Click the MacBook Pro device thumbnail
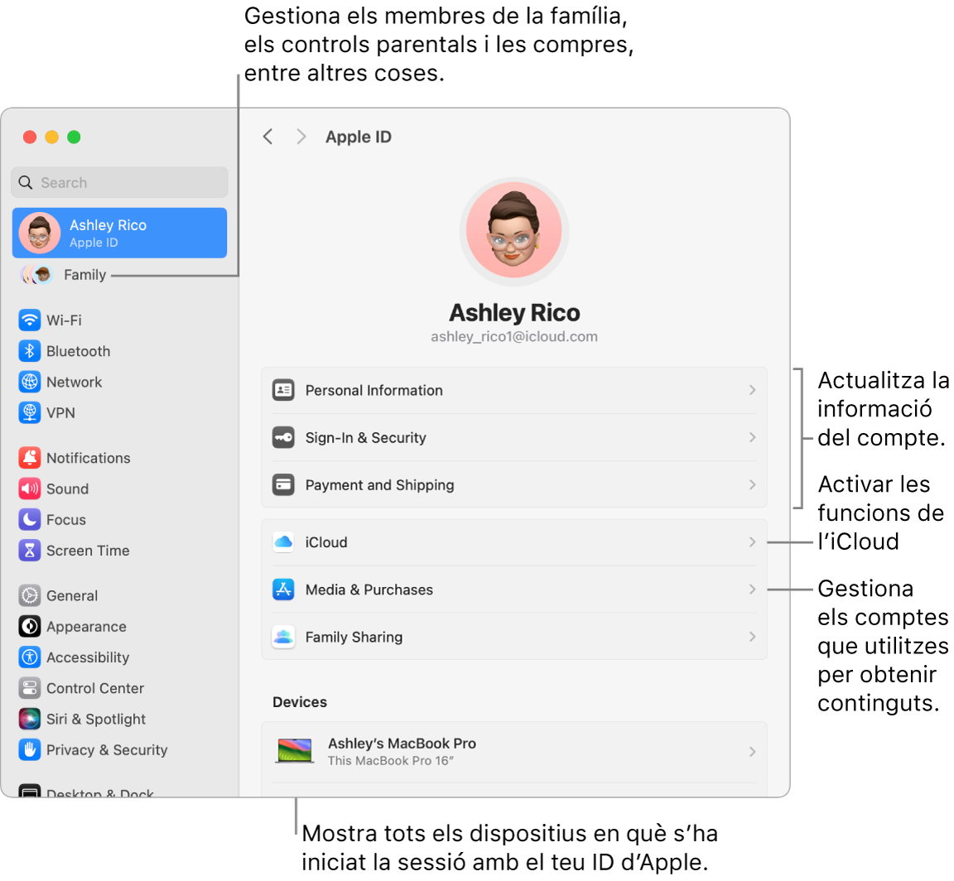 pos(295,751)
